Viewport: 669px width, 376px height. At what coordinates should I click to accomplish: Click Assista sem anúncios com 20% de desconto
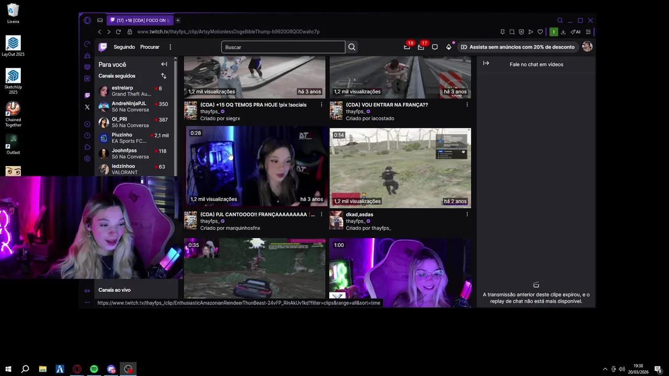[517, 47]
